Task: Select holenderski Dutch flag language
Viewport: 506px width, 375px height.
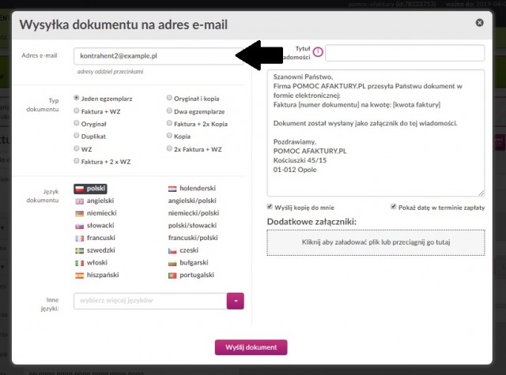Action: coord(192,189)
